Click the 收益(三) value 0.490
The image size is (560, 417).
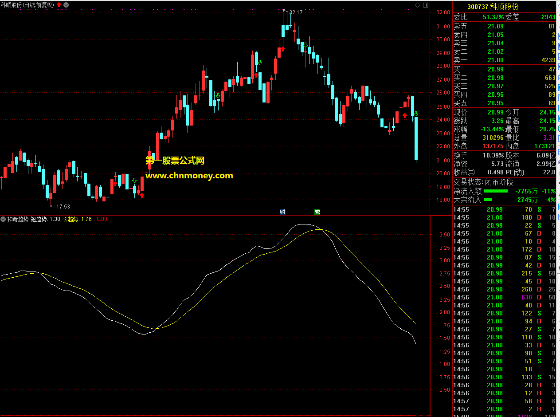pos(496,172)
